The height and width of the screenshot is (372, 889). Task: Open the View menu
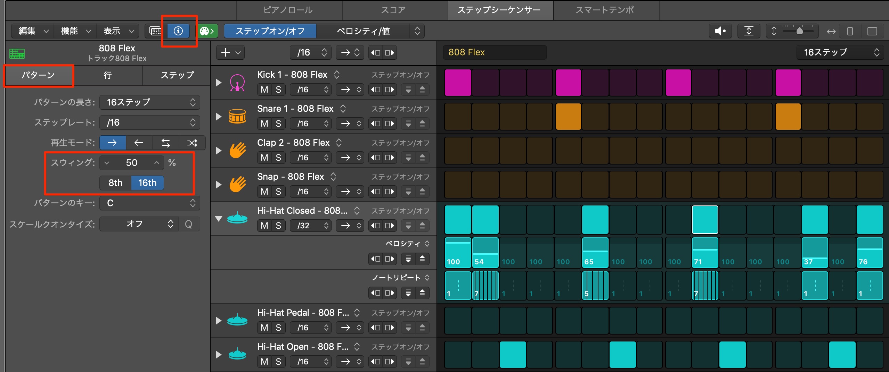pos(118,31)
